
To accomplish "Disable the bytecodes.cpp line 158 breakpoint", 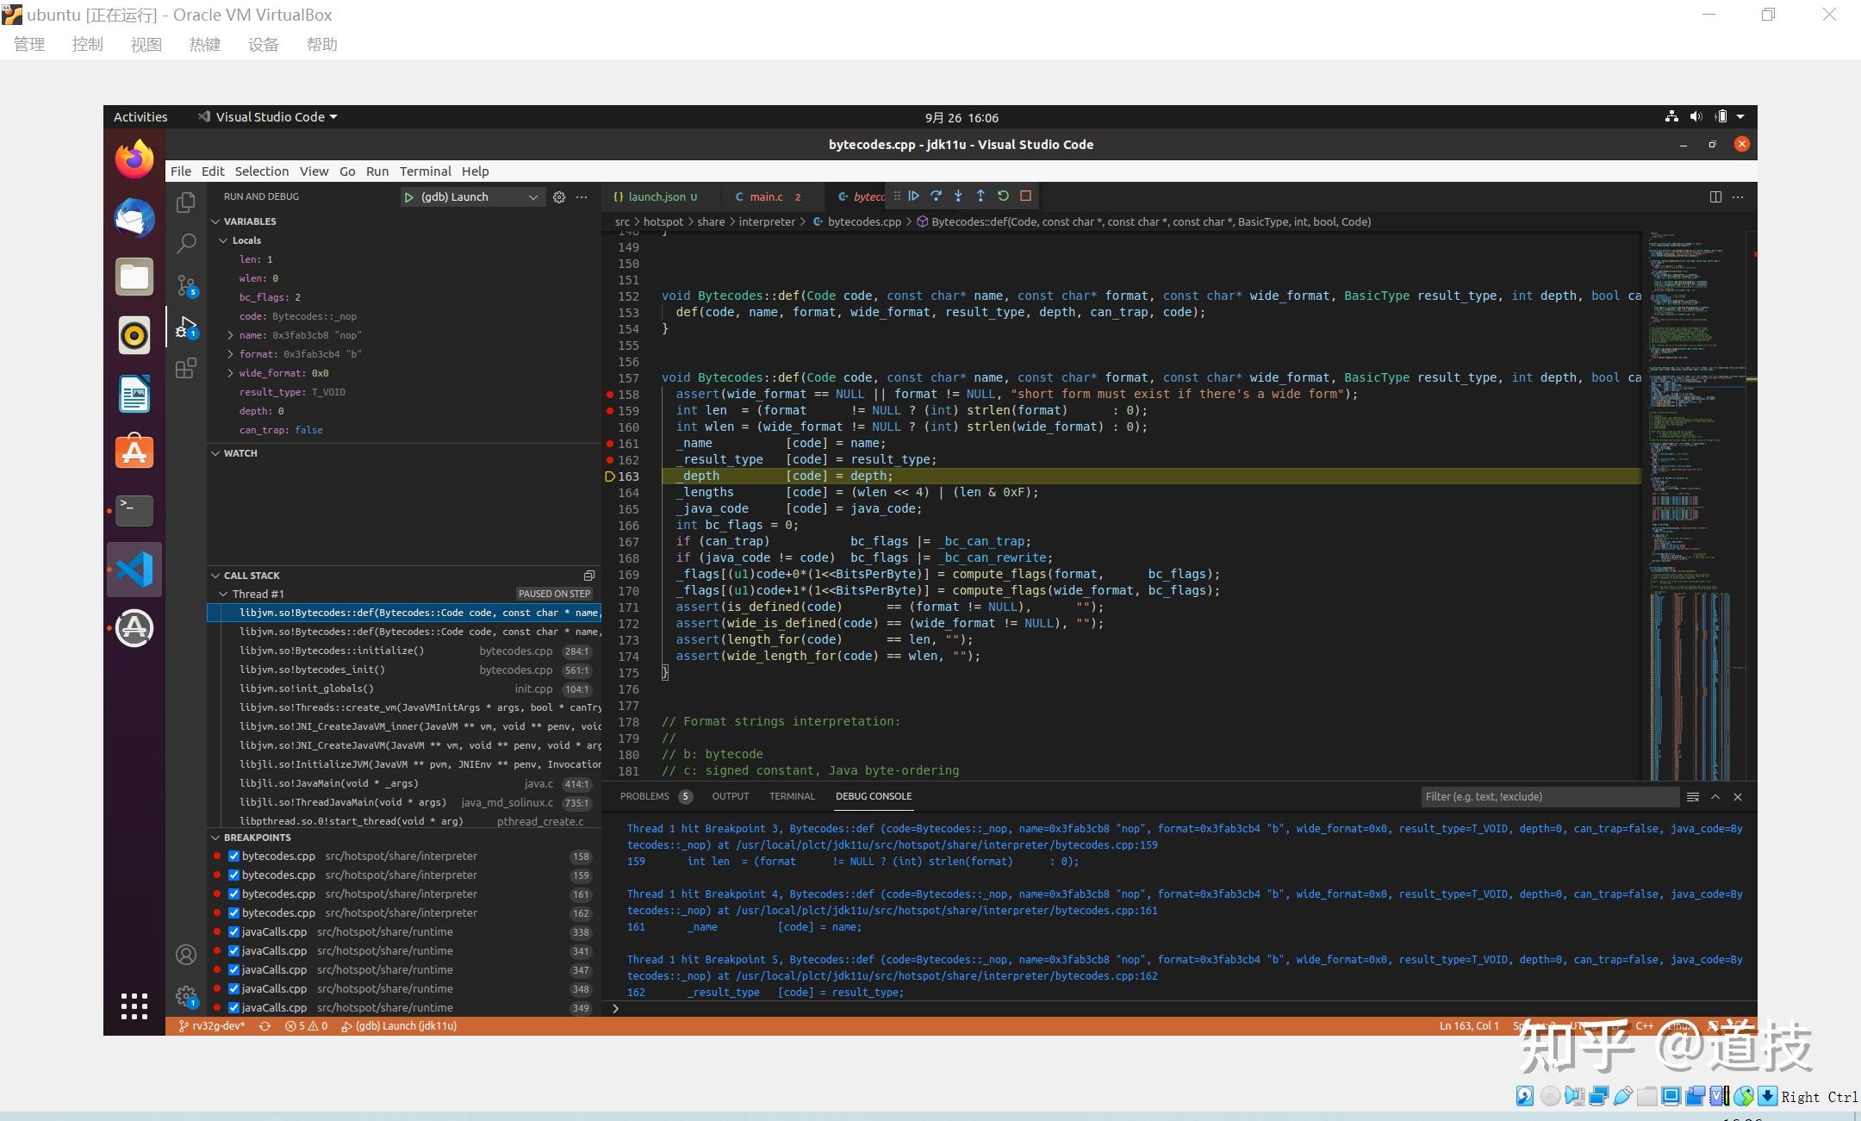I will point(233,856).
